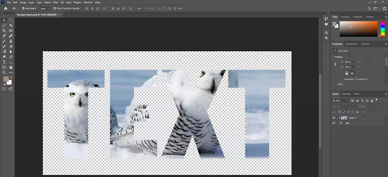Open align options three-dots in options bar
388x177 pixels.
pyautogui.click(x=139, y=8)
